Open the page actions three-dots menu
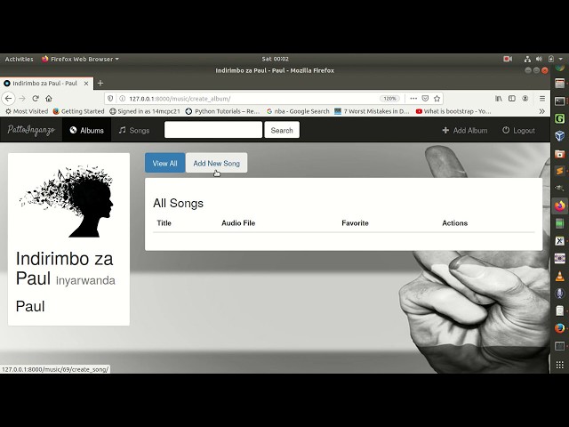 click(x=413, y=99)
